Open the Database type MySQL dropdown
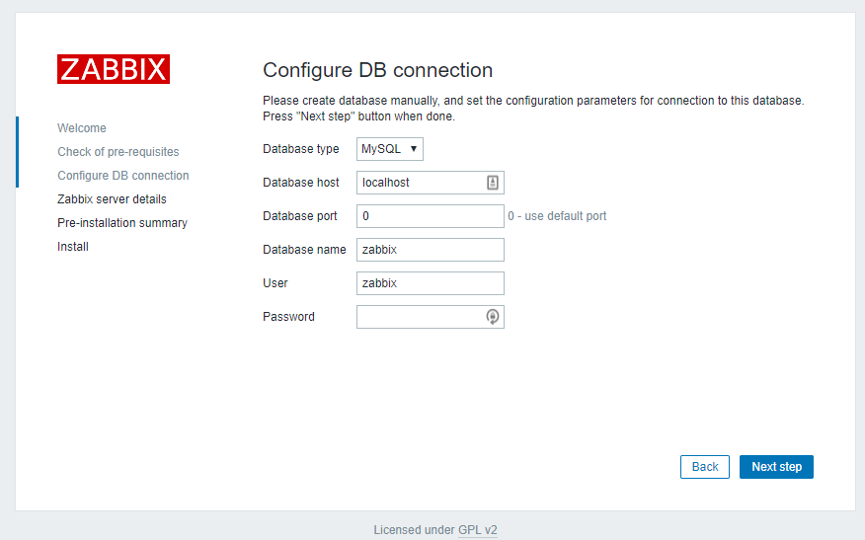 click(x=389, y=149)
